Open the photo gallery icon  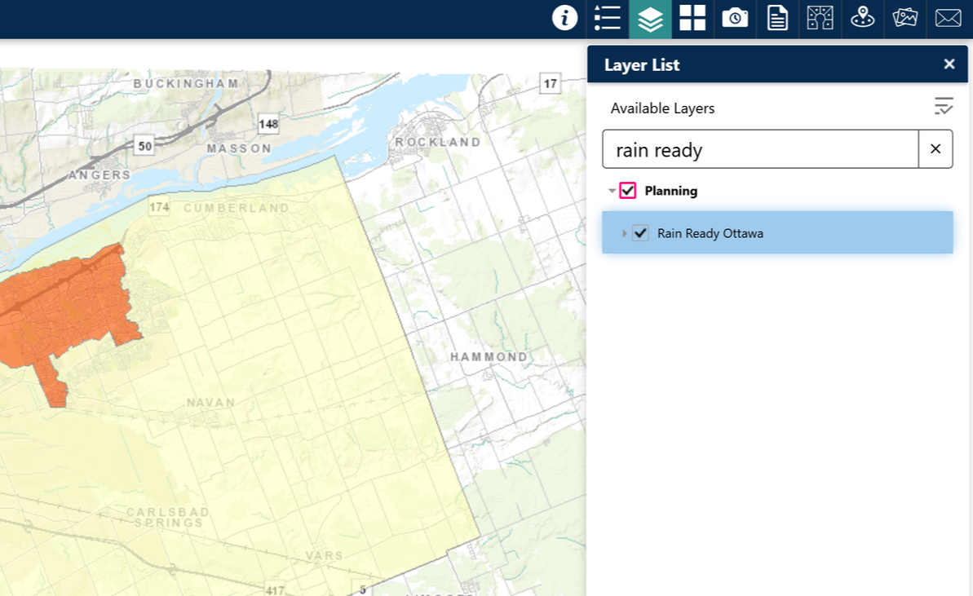[904, 18]
